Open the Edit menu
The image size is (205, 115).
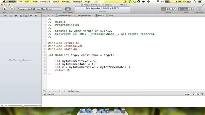pos(27,2)
